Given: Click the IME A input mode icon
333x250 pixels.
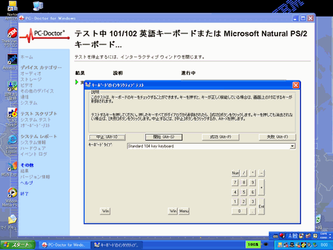Looking at the screenshot, I should [x=290, y=236].
